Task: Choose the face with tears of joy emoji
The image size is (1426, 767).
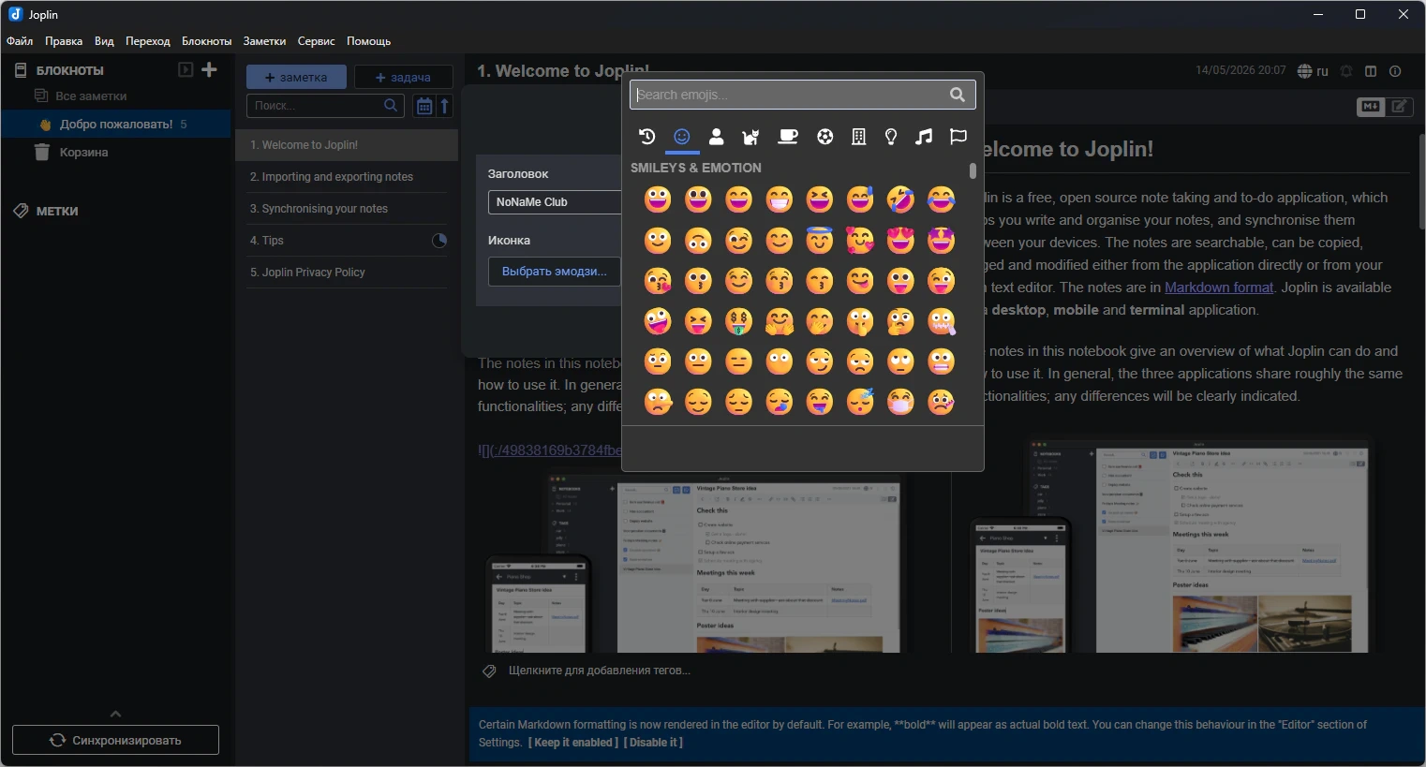Action: pos(941,199)
